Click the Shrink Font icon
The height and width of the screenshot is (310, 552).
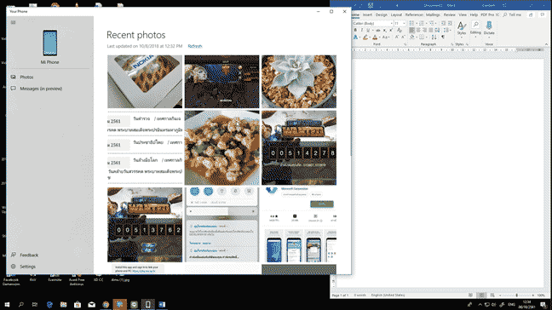click(x=404, y=37)
